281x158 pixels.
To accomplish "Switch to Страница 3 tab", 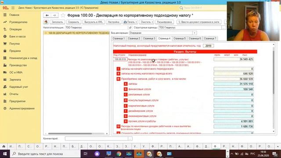I will pyautogui.click(x=149, y=39).
